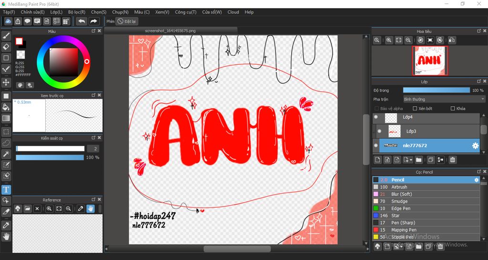Select the Eraser tool
This screenshot has width=488, height=260.
pyautogui.click(x=6, y=47)
